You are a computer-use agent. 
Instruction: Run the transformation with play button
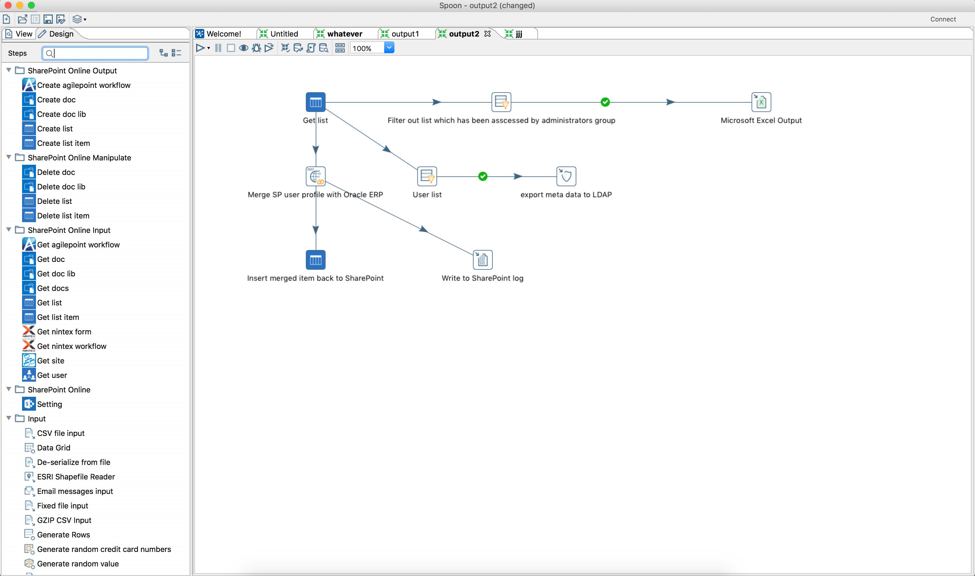coord(200,48)
